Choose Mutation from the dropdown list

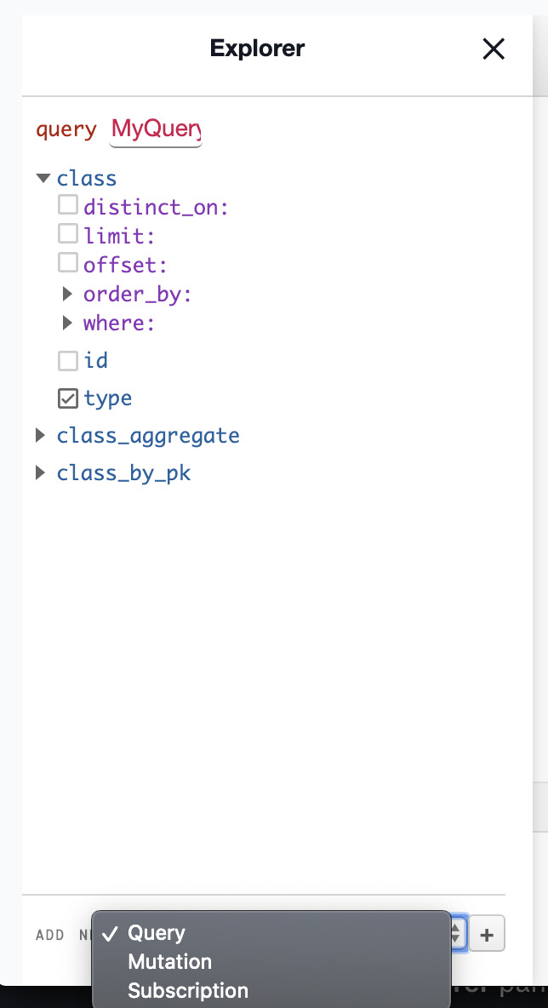click(x=271, y=962)
